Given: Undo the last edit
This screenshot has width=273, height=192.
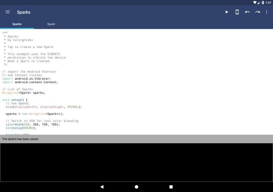Looking at the screenshot, I should tap(247, 12).
